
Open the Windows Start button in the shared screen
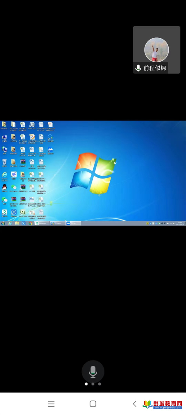pyautogui.click(x=3, y=223)
